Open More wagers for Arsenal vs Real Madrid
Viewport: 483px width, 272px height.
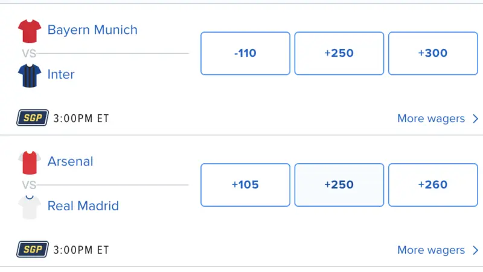click(x=430, y=250)
